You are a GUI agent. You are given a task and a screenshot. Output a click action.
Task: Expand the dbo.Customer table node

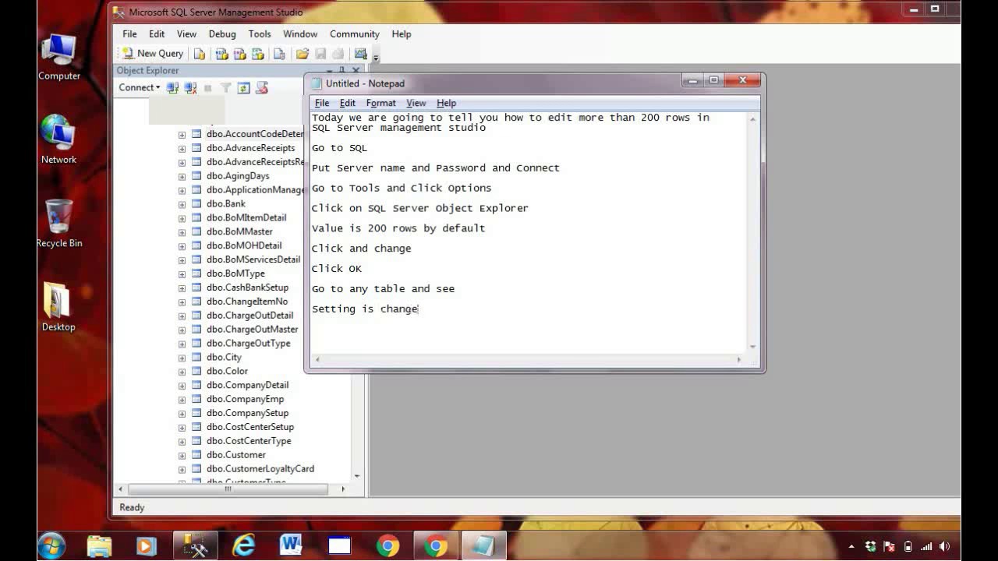(x=182, y=456)
